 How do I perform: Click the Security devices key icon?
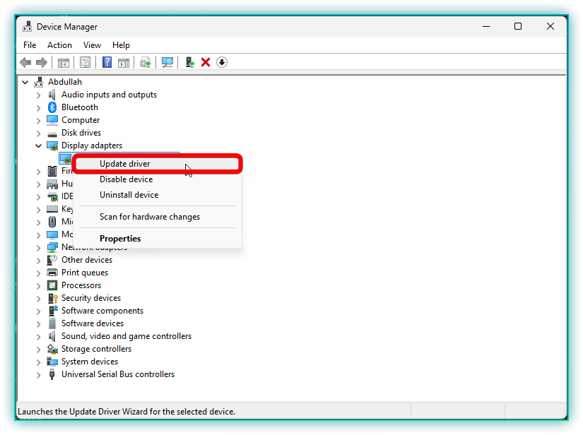click(x=52, y=298)
